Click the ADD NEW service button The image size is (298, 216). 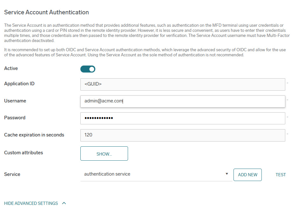coord(247,175)
